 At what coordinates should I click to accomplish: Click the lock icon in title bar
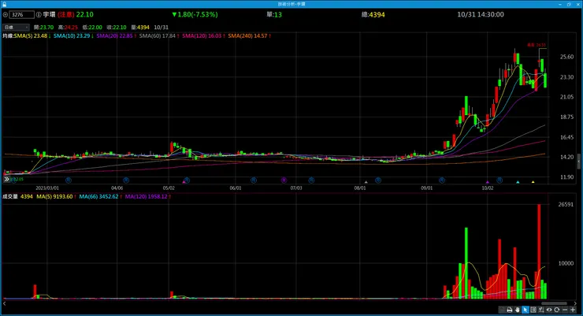click(4, 4)
